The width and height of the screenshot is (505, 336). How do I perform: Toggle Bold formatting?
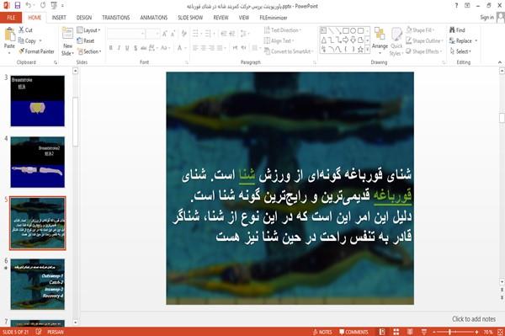111,48
